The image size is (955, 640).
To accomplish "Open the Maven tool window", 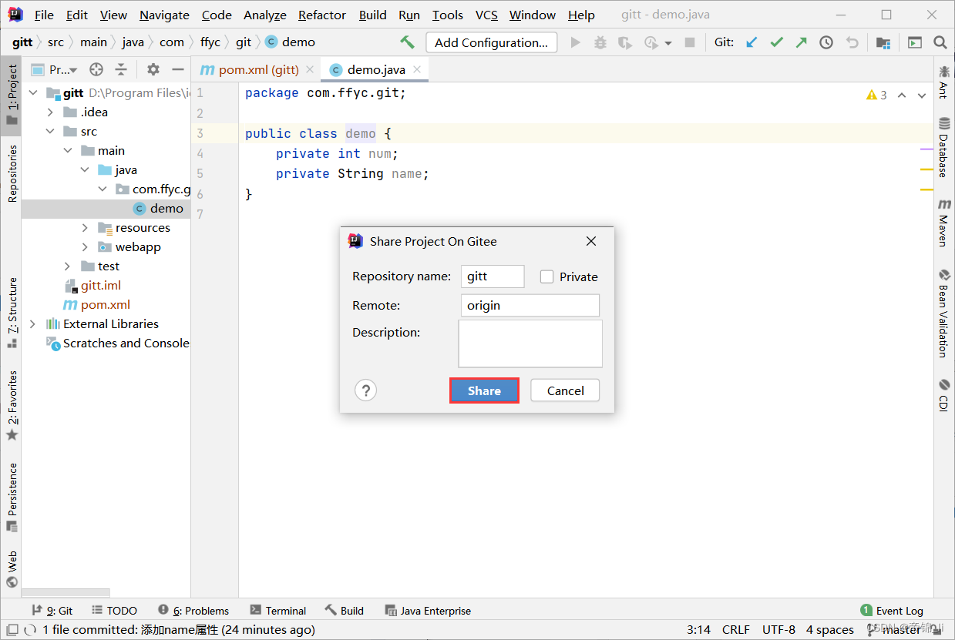I will point(944,223).
